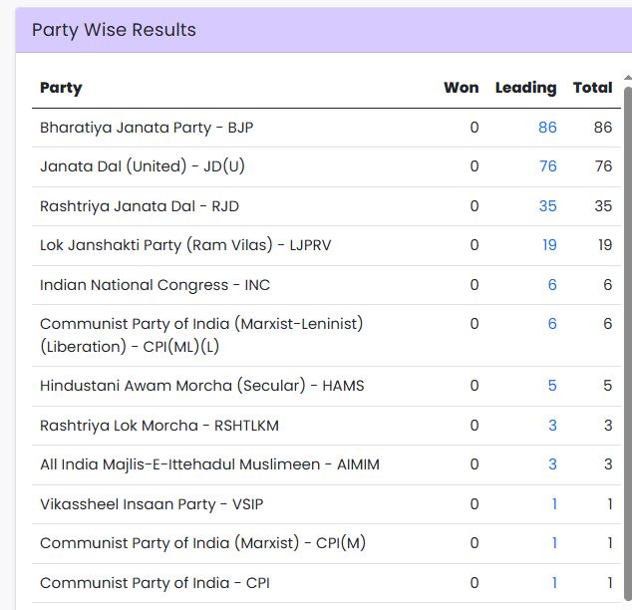
Task: Open CPI(ML)(L) leading count link
Action: point(552,324)
